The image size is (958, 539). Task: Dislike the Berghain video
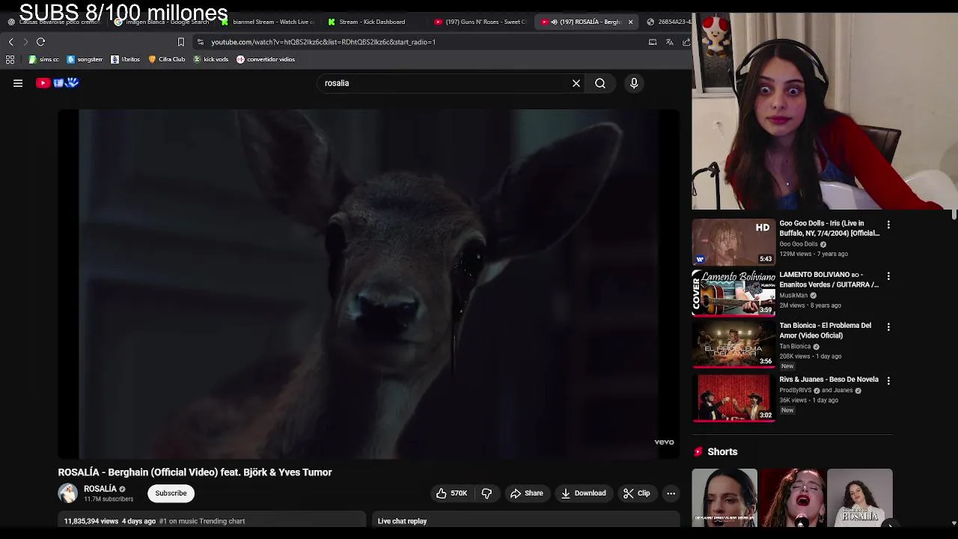click(486, 493)
